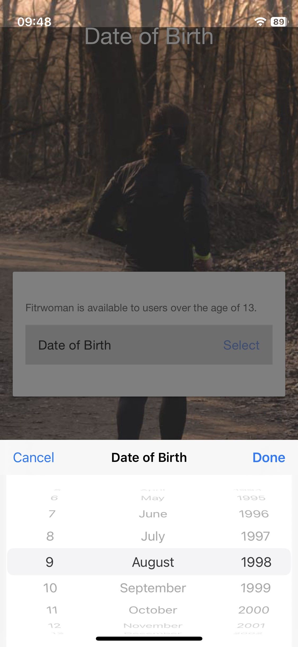Tap the Date of Birth field label
298x647 pixels.
75,345
